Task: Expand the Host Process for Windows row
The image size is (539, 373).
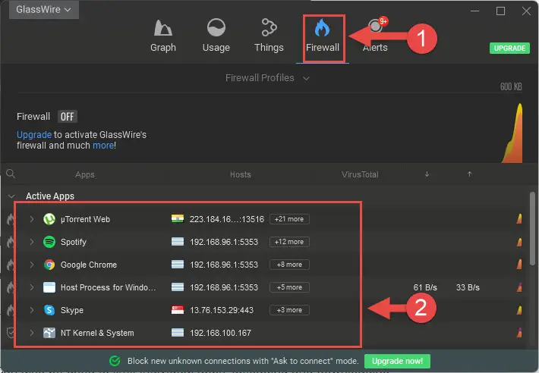Action: click(32, 287)
